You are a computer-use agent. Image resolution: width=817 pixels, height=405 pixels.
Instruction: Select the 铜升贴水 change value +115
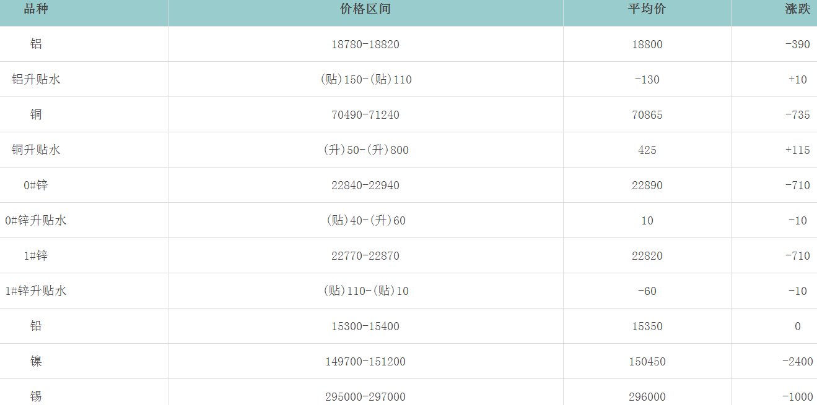tap(797, 150)
